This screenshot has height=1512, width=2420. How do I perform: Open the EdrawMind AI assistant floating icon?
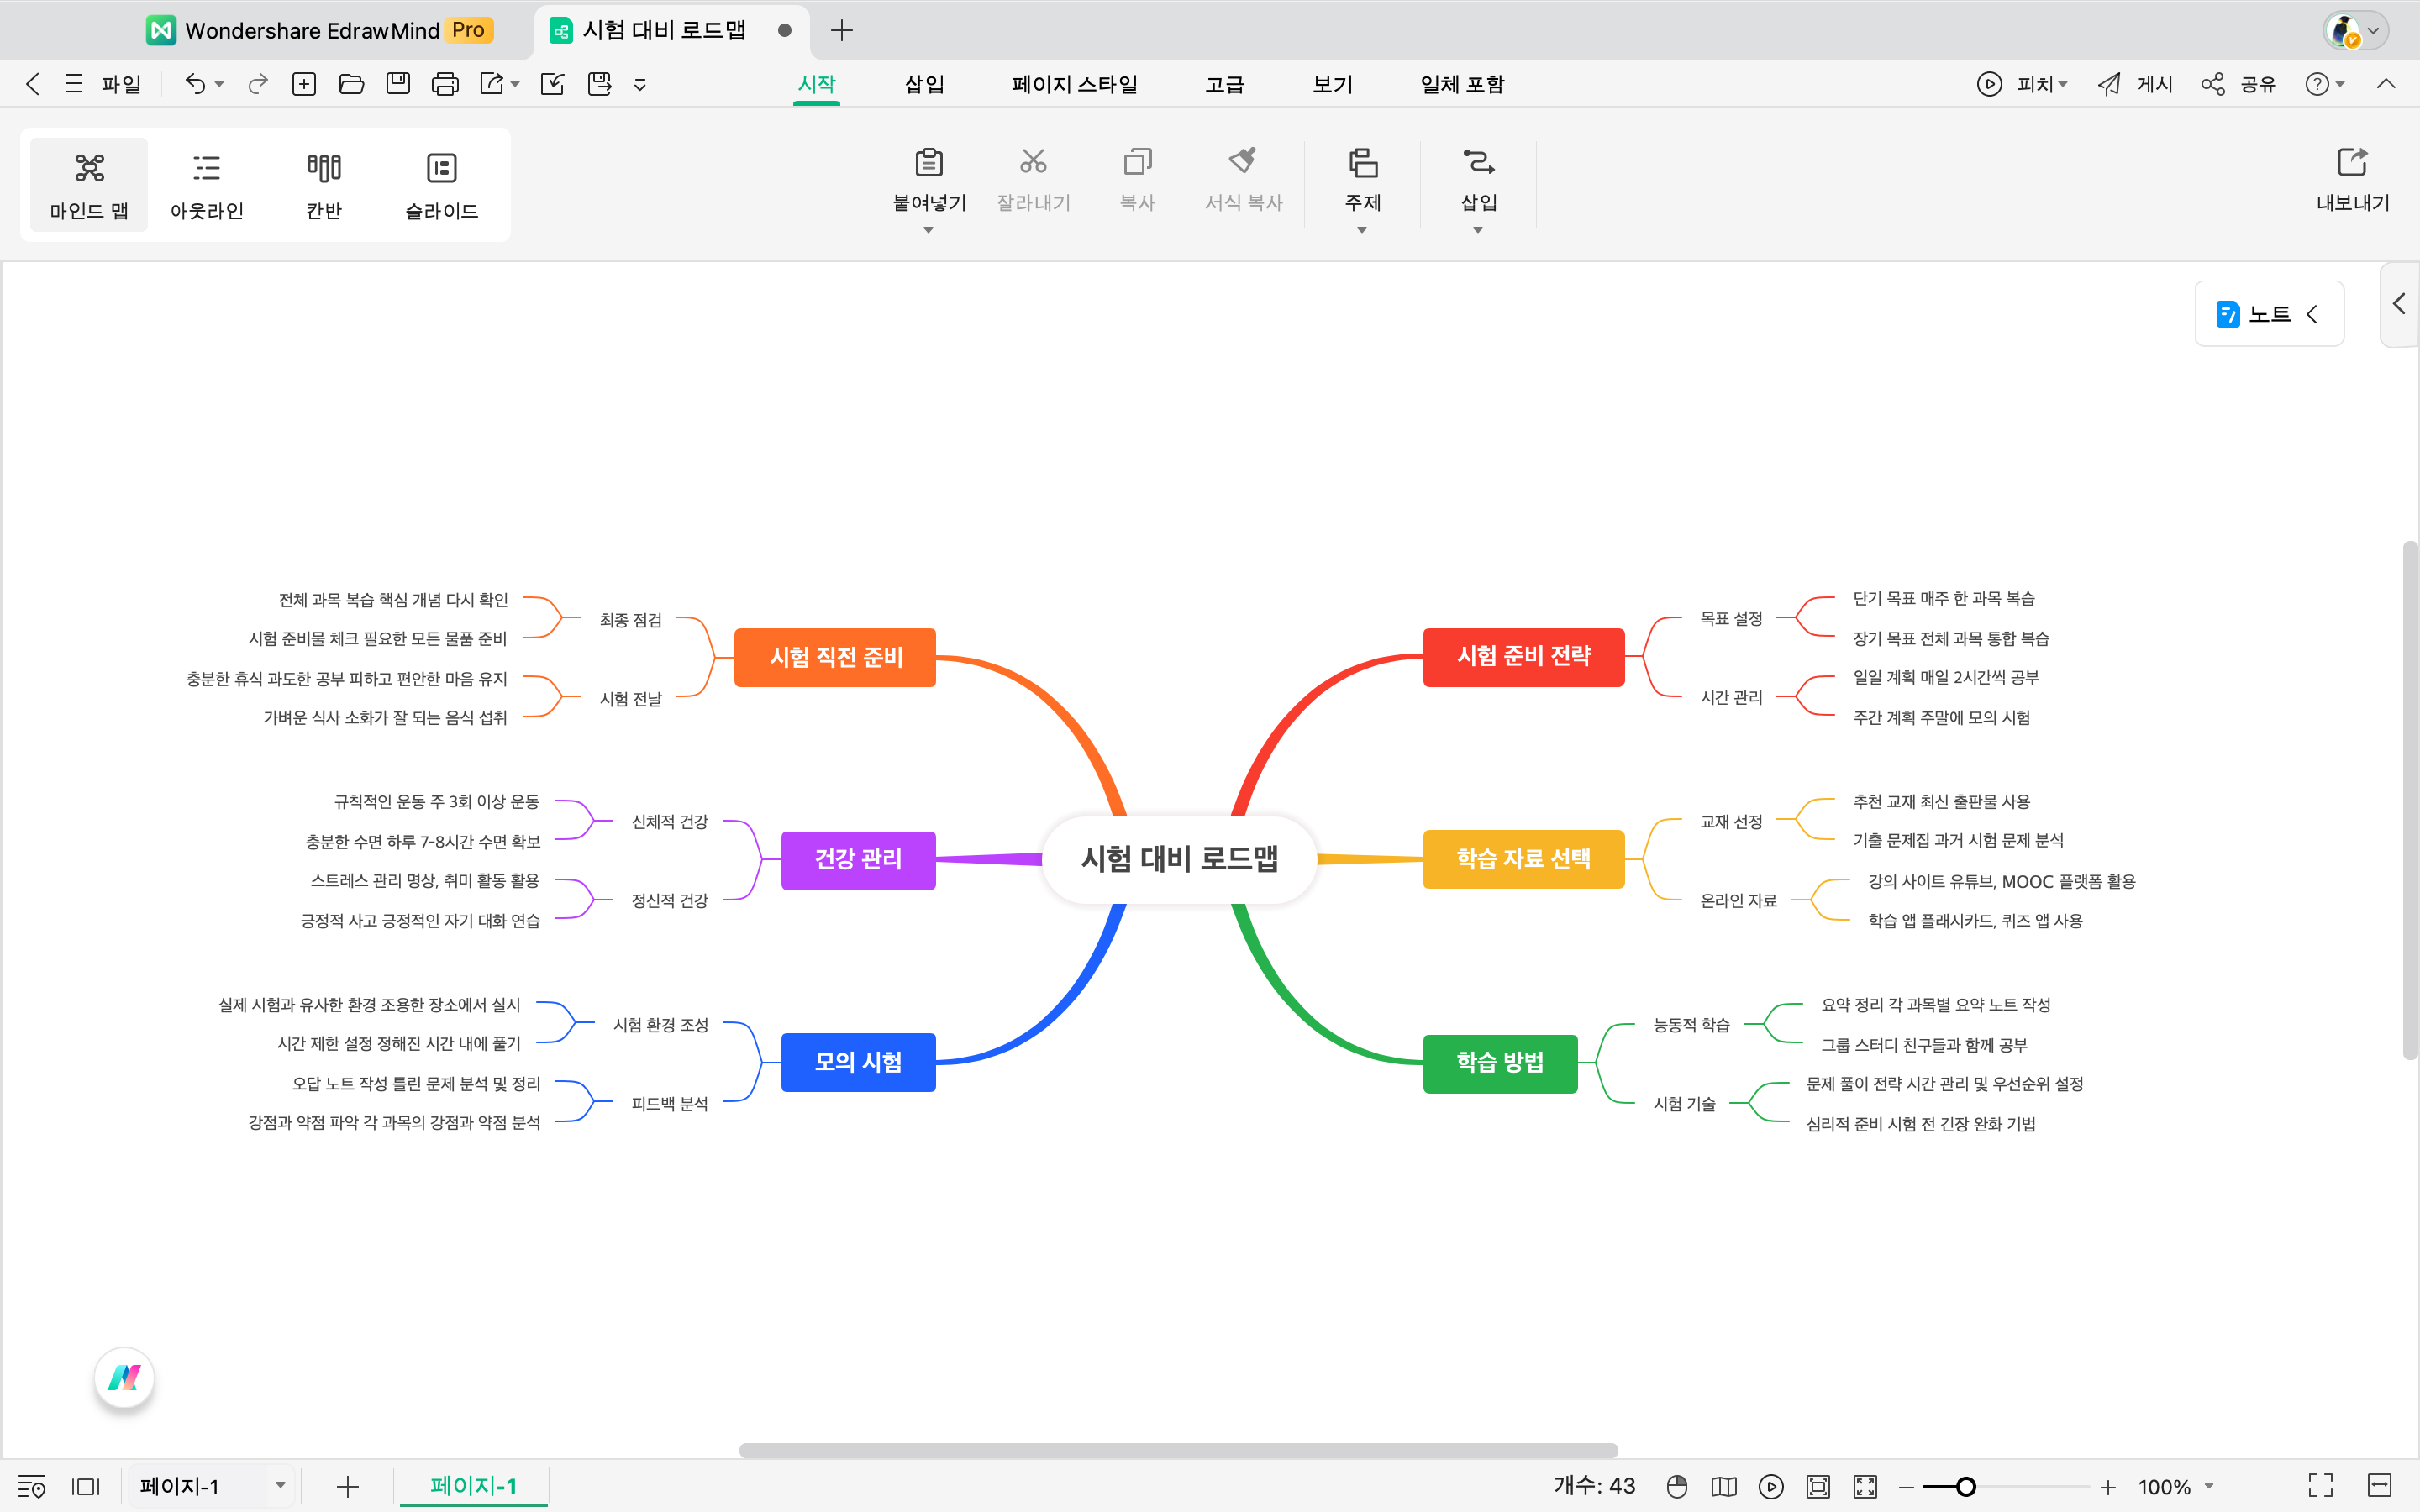[x=124, y=1378]
